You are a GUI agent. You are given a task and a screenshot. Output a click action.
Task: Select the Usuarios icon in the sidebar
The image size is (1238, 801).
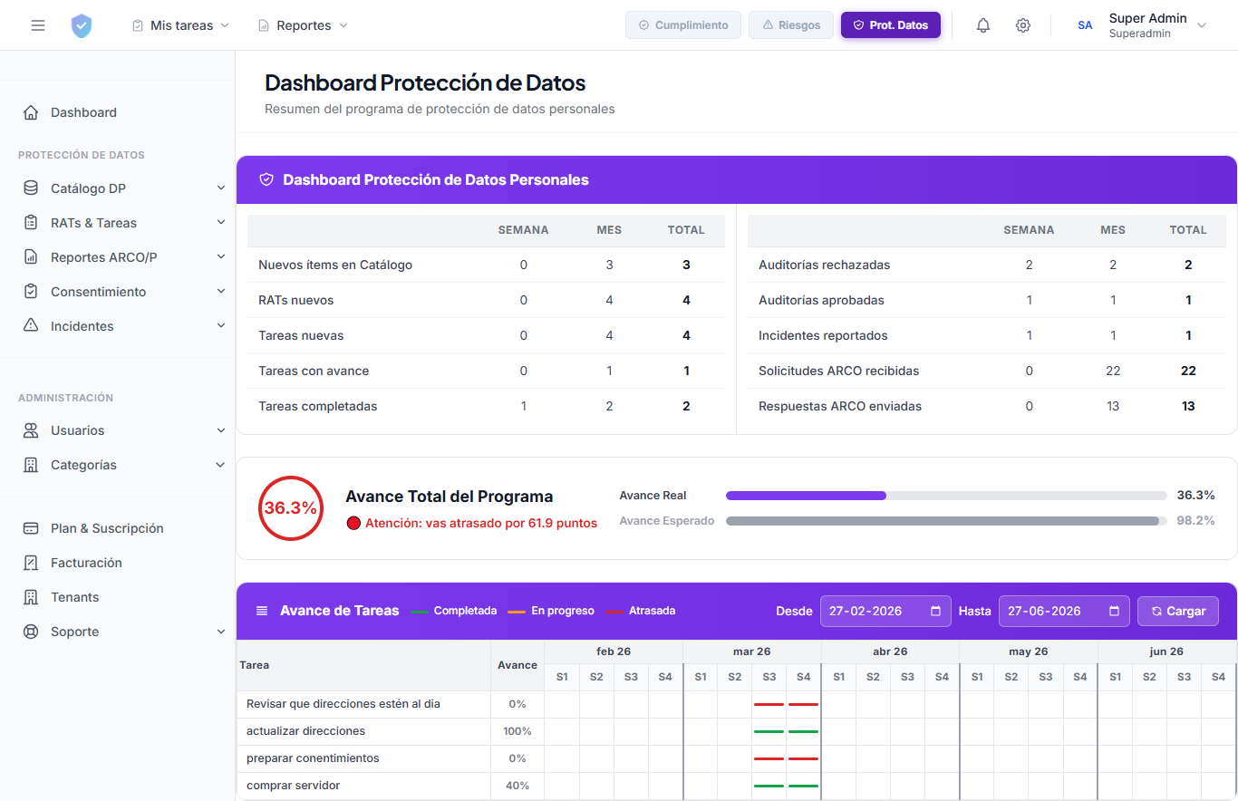28,429
